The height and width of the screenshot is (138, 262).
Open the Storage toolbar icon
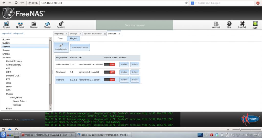point(34,25)
